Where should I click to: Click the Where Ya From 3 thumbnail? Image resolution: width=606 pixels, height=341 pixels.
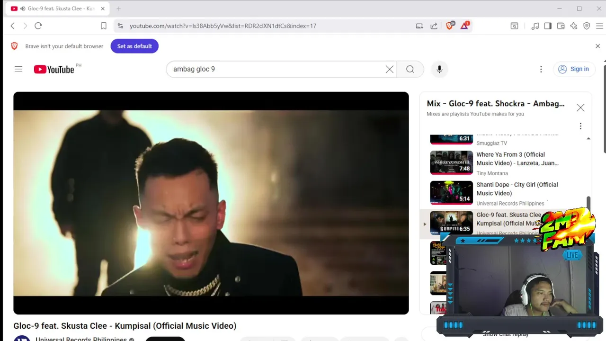(x=451, y=163)
